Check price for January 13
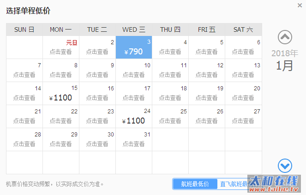 [x=243, y=71]
